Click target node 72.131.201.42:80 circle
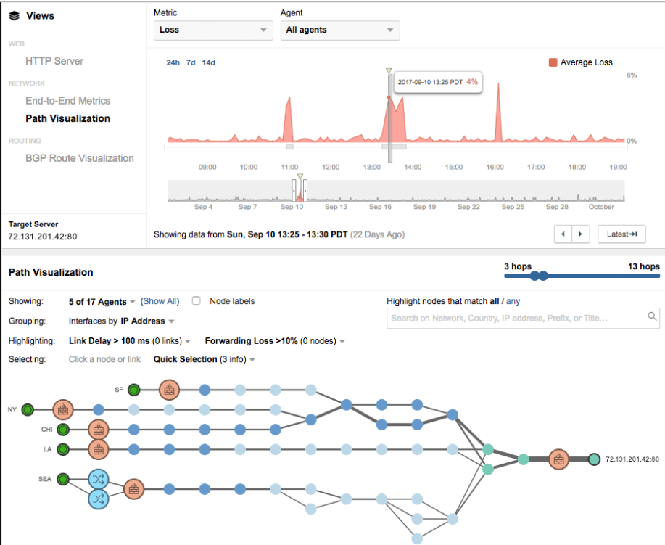This screenshot has width=665, height=545. click(594, 459)
